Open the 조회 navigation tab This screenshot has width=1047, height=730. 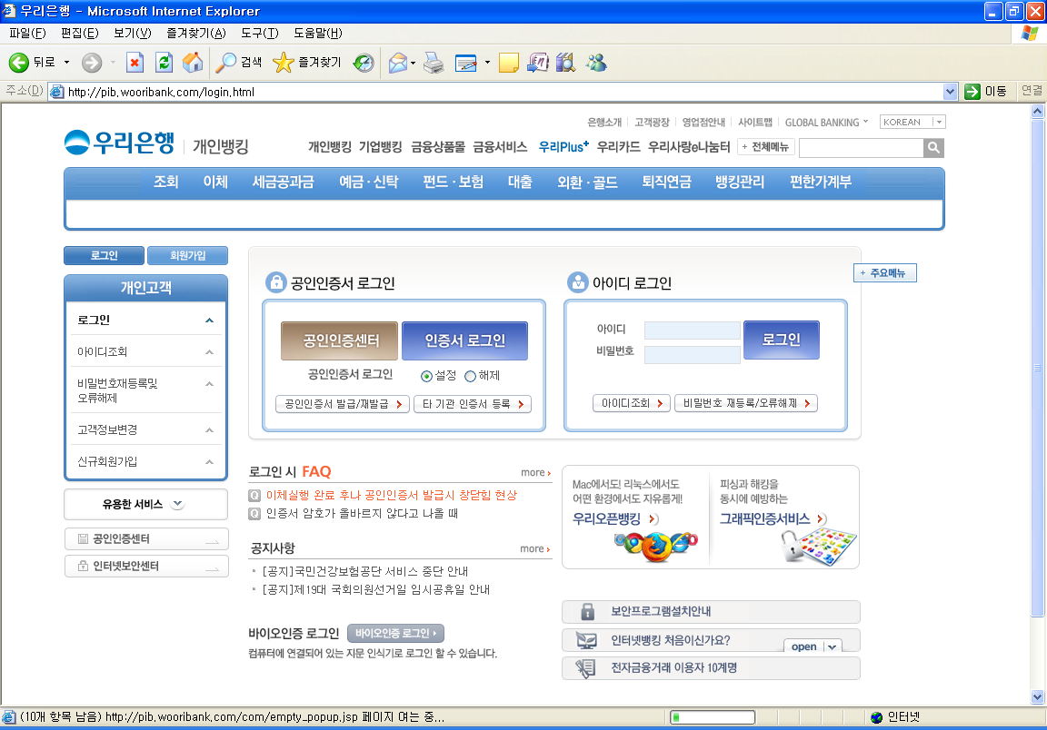pyautogui.click(x=165, y=182)
